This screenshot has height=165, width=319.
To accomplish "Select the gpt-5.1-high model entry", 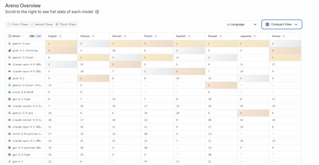I will [x=21, y=99].
